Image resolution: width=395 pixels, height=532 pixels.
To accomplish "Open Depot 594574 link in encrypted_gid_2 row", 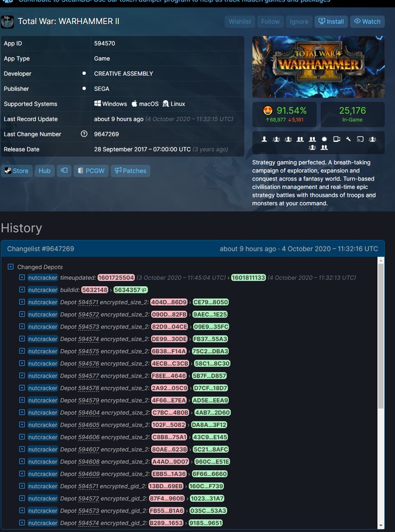I will click(x=88, y=523).
